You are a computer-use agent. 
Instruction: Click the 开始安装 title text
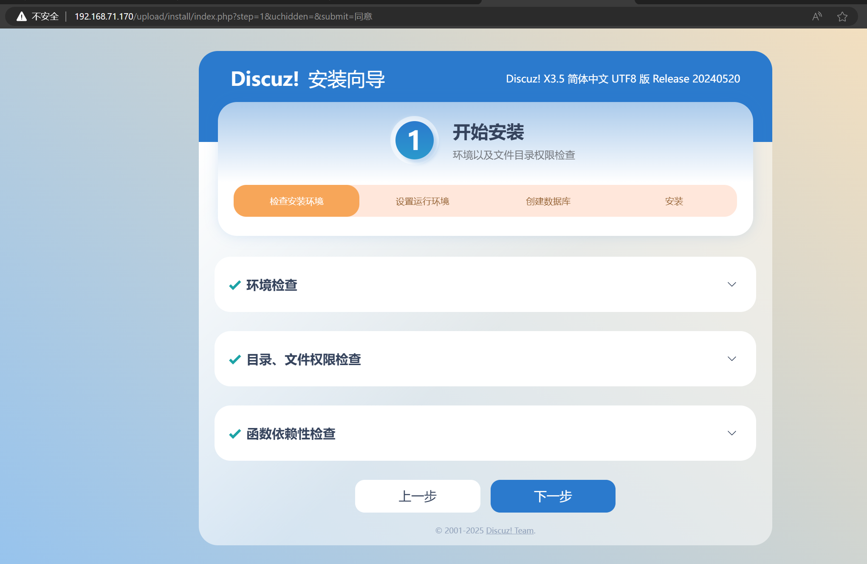489,132
